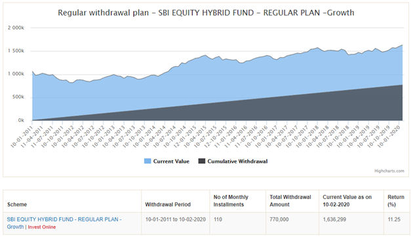Click the Return (%) column header
This screenshot has width=411, height=237.
pyautogui.click(x=396, y=201)
